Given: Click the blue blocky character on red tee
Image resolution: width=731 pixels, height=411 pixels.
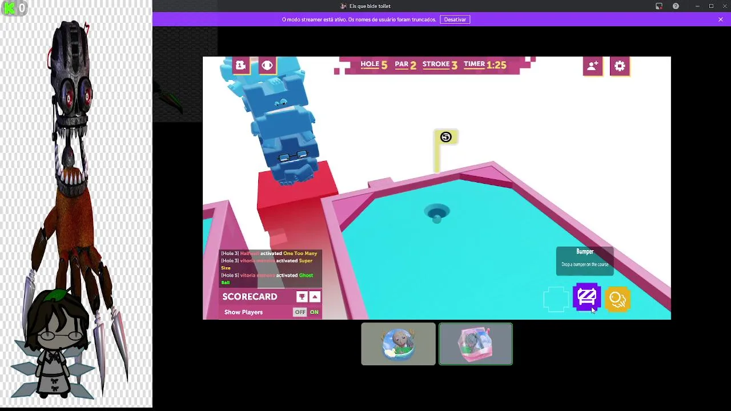Looking at the screenshot, I should (x=280, y=123).
